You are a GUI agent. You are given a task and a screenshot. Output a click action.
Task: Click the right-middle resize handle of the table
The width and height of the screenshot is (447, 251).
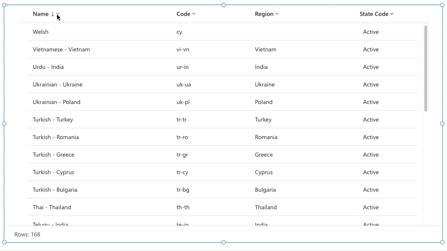(442, 123)
